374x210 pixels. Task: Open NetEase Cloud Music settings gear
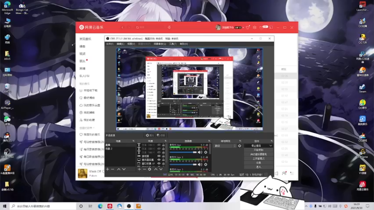(x=254, y=28)
